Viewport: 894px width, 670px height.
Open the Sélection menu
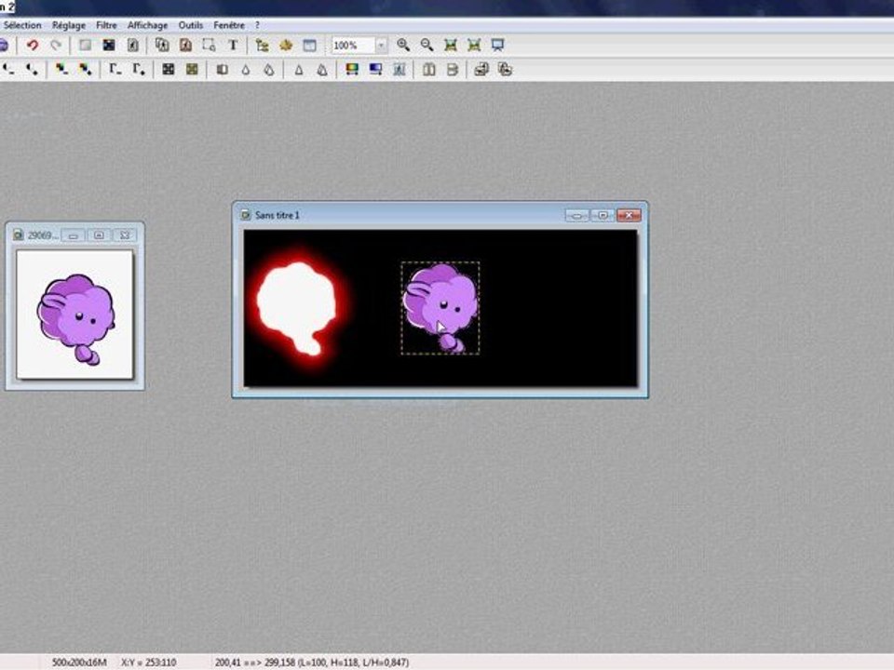[22, 25]
